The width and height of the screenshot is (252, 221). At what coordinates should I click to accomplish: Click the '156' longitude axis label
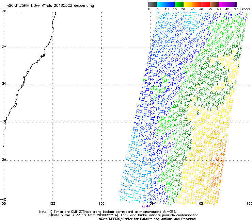click(x=101, y=204)
